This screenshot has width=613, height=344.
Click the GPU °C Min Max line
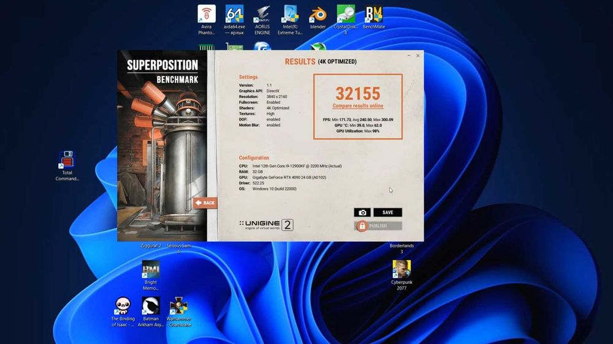point(358,125)
